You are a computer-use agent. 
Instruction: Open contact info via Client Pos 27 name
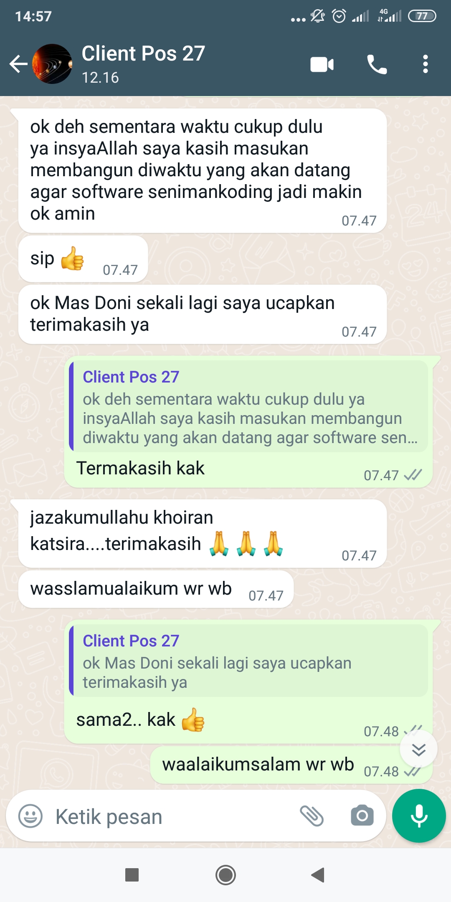[143, 54]
